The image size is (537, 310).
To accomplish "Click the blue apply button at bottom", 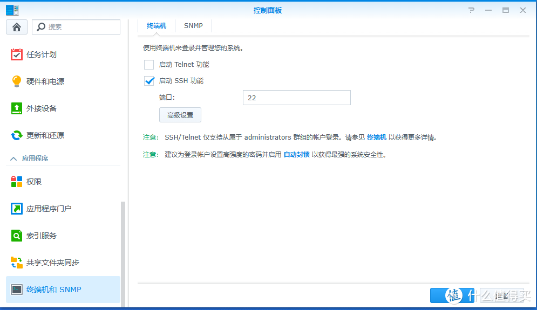I will tap(452, 295).
